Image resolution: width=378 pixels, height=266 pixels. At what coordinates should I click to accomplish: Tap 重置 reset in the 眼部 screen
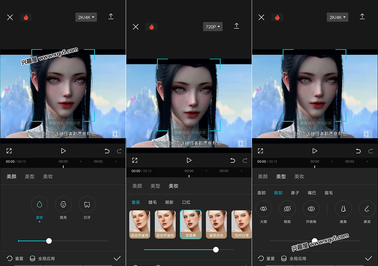tap(266, 258)
